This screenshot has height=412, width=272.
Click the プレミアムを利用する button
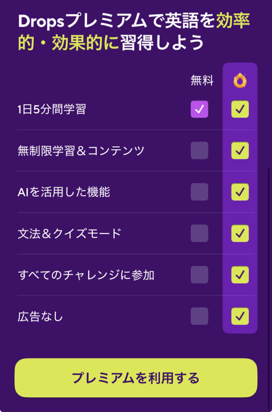(136, 377)
